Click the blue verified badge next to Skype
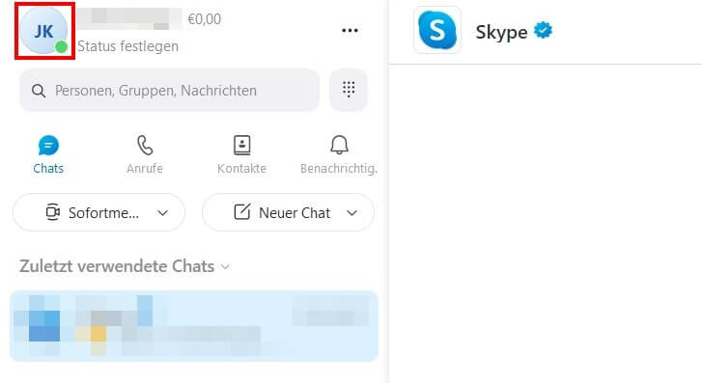702x383 pixels. tap(543, 31)
